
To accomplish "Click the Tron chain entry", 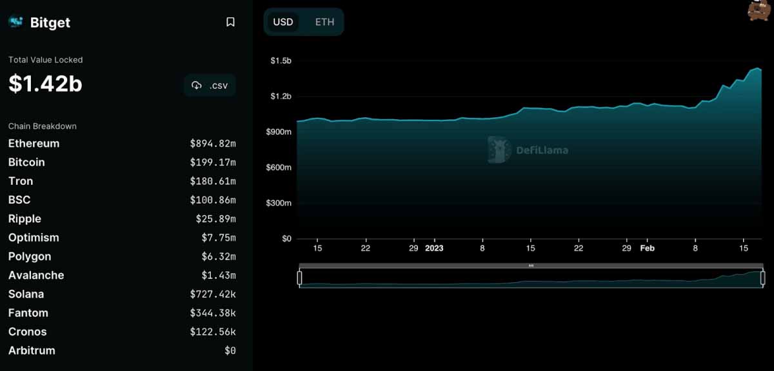I will tap(122, 181).
